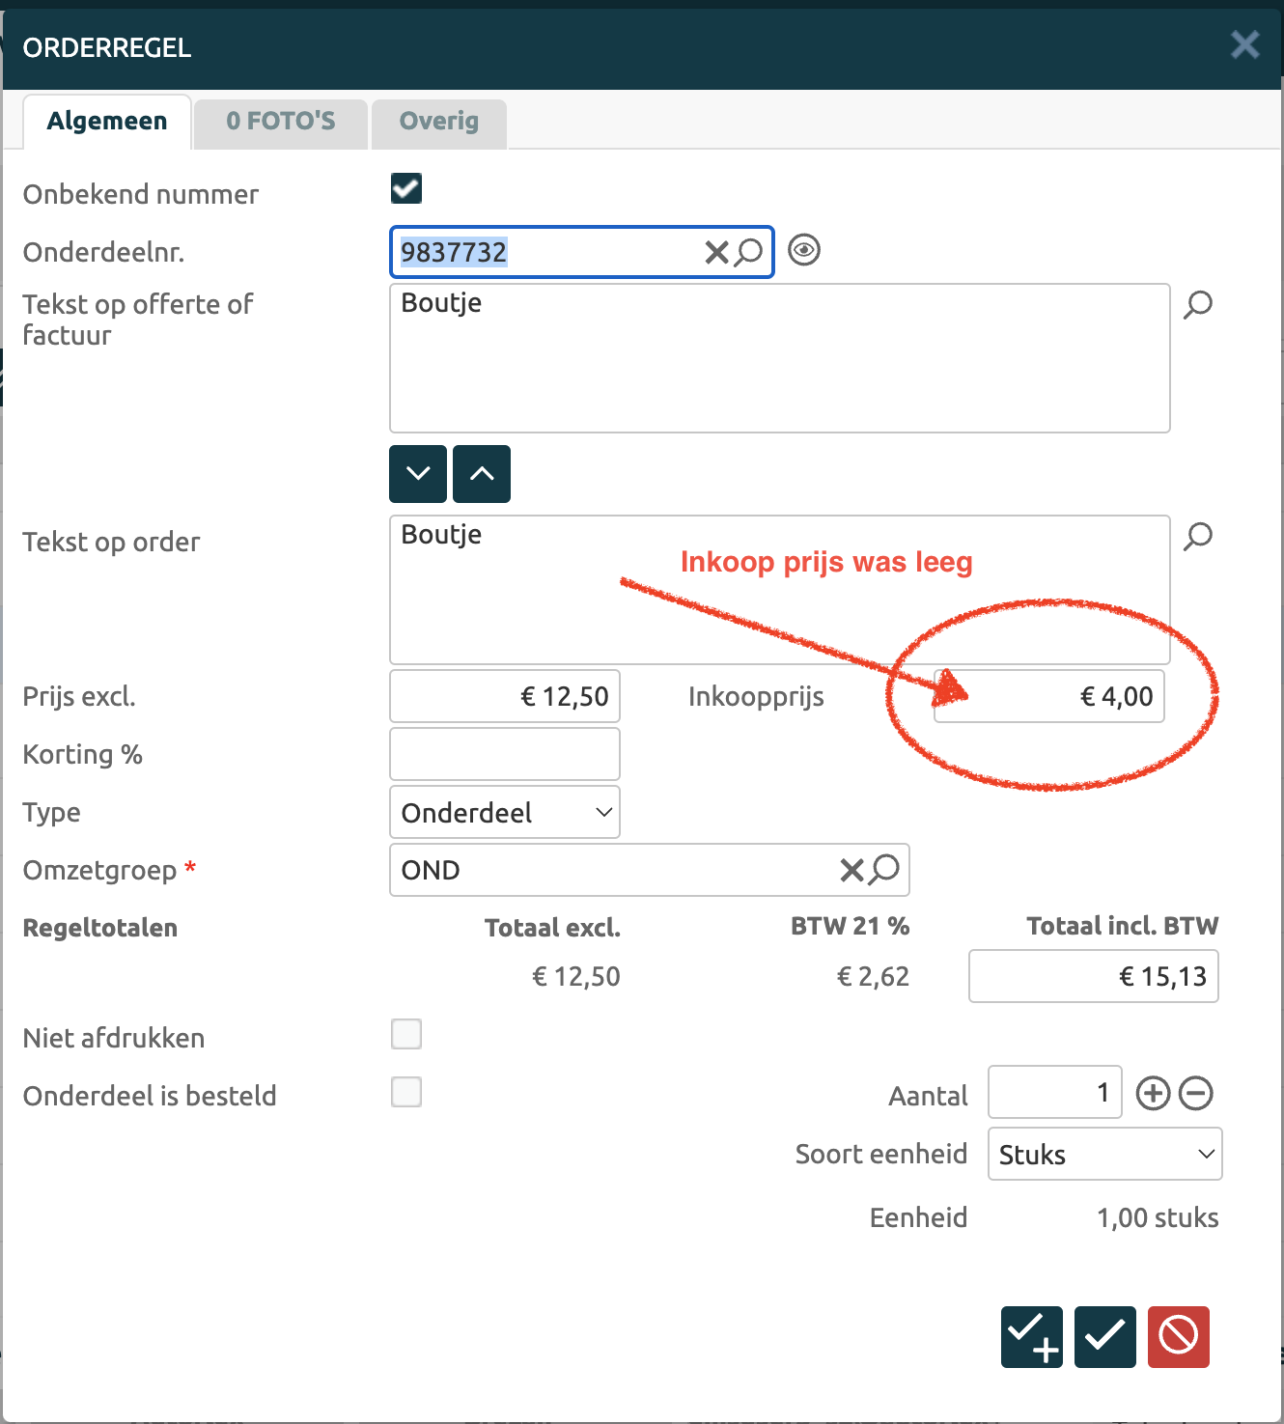The image size is (1284, 1424).
Task: Confirm order line with checkmark button
Action: 1104,1337
